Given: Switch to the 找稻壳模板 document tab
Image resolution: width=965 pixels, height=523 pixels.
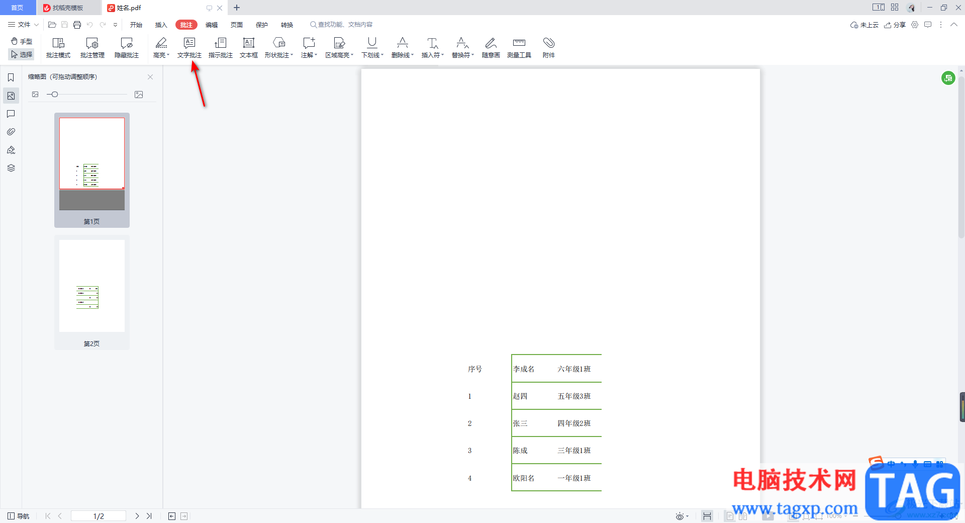Looking at the screenshot, I should (68, 8).
